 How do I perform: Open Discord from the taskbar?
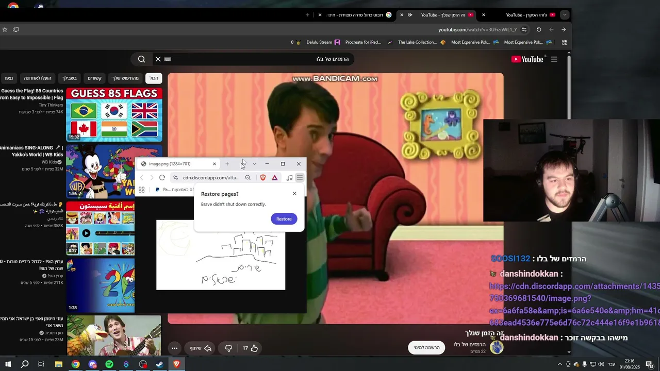point(93,364)
